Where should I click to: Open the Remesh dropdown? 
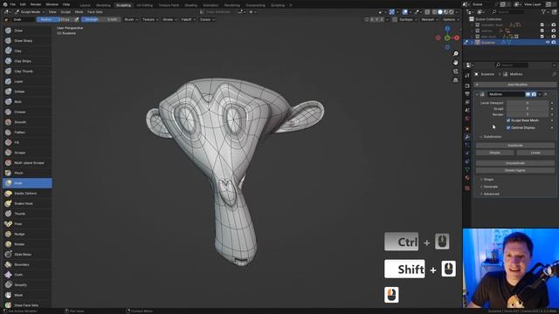point(430,19)
